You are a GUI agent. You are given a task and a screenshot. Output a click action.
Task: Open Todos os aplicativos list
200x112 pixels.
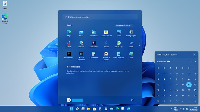(124, 25)
